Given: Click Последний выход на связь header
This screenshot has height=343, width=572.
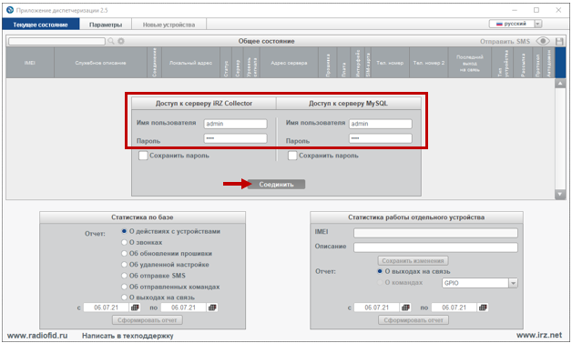Looking at the screenshot, I should click(470, 63).
